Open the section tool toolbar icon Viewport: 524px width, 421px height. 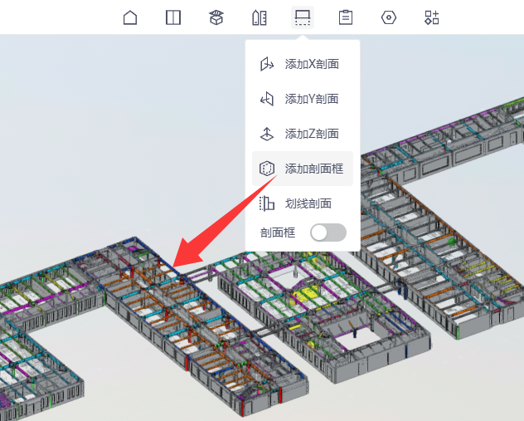pos(303,17)
